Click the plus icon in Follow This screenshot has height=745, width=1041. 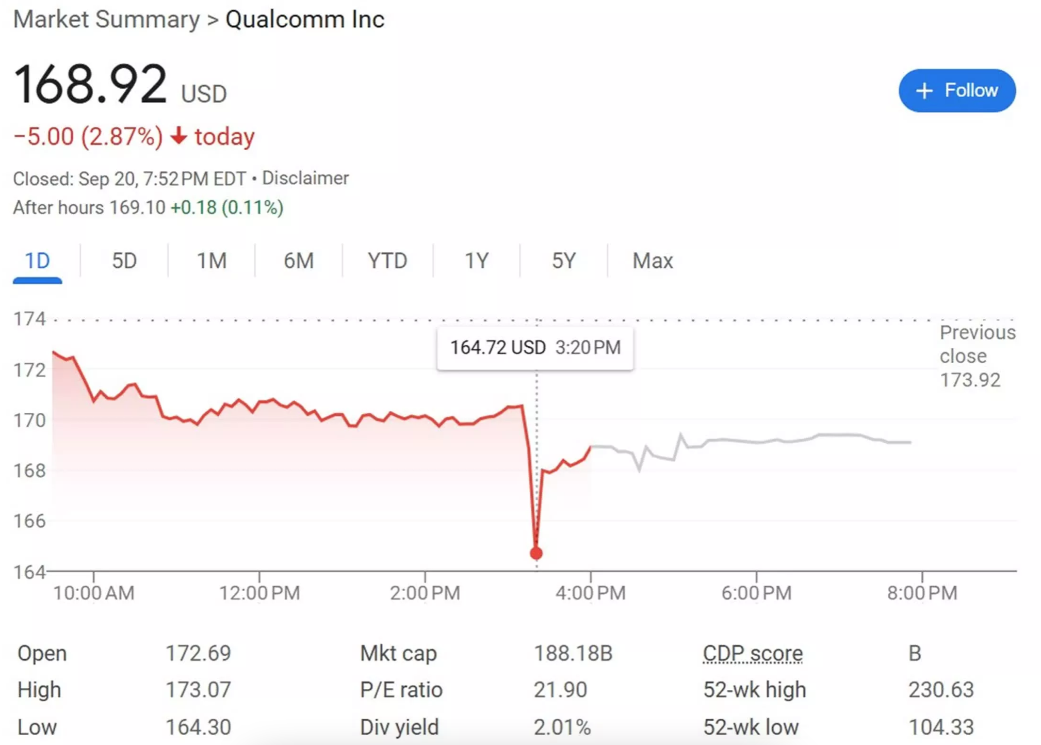[924, 91]
